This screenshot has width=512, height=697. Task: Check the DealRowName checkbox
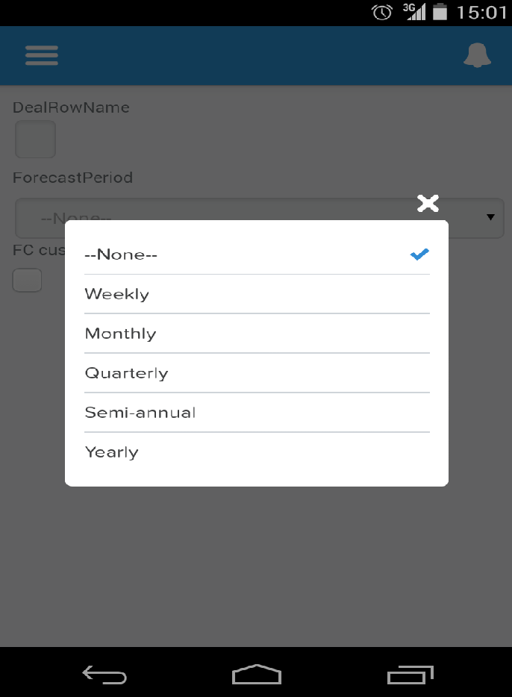pos(35,139)
